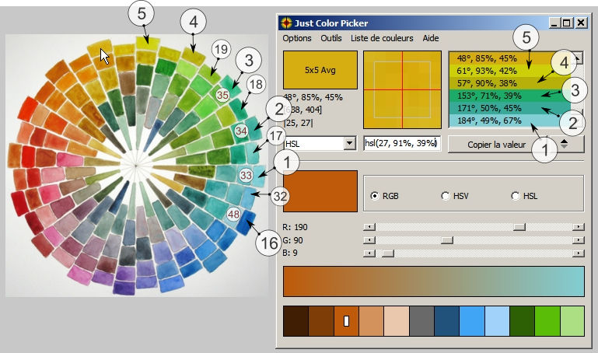Select the HSV radio button

point(445,196)
